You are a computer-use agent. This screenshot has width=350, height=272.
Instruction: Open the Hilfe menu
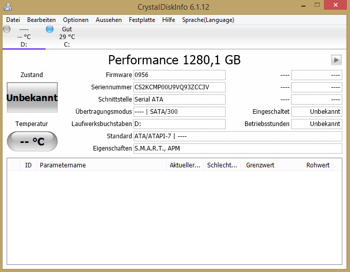coord(168,20)
